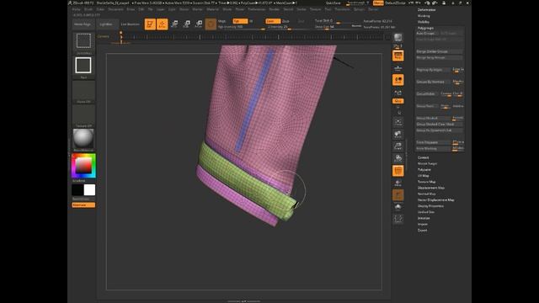Expand the Display Properties sub-palette
This screenshot has width=539, height=303.
(430, 206)
